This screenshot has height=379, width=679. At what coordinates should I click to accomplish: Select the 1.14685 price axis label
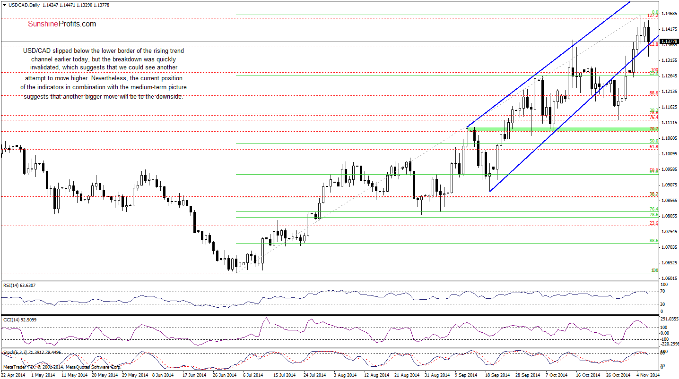coord(670,14)
